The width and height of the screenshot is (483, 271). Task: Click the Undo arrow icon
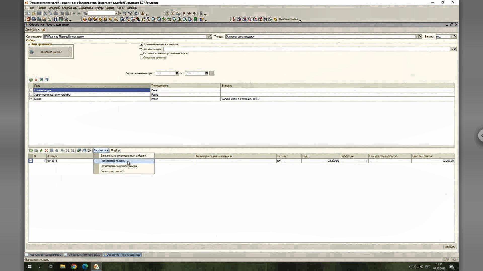[74, 14]
